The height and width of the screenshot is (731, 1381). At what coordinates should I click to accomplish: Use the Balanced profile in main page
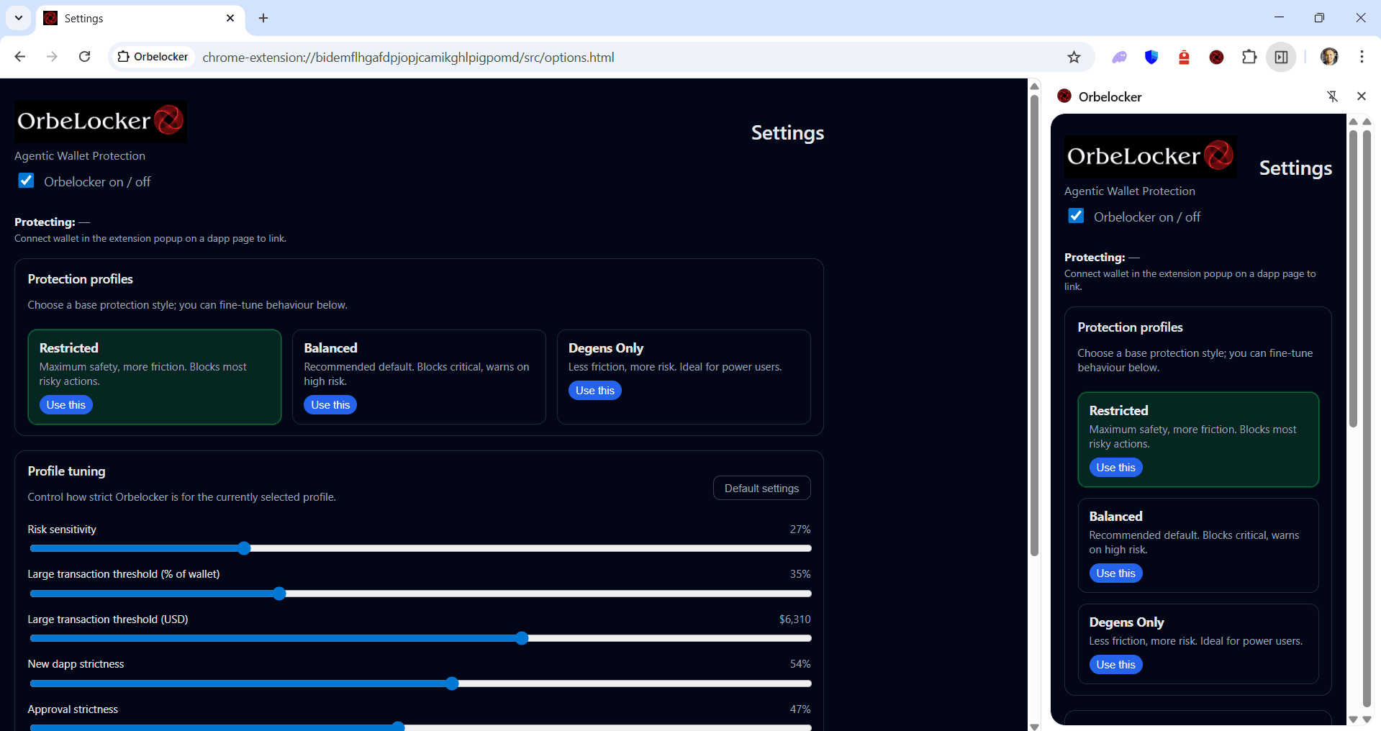[330, 405]
